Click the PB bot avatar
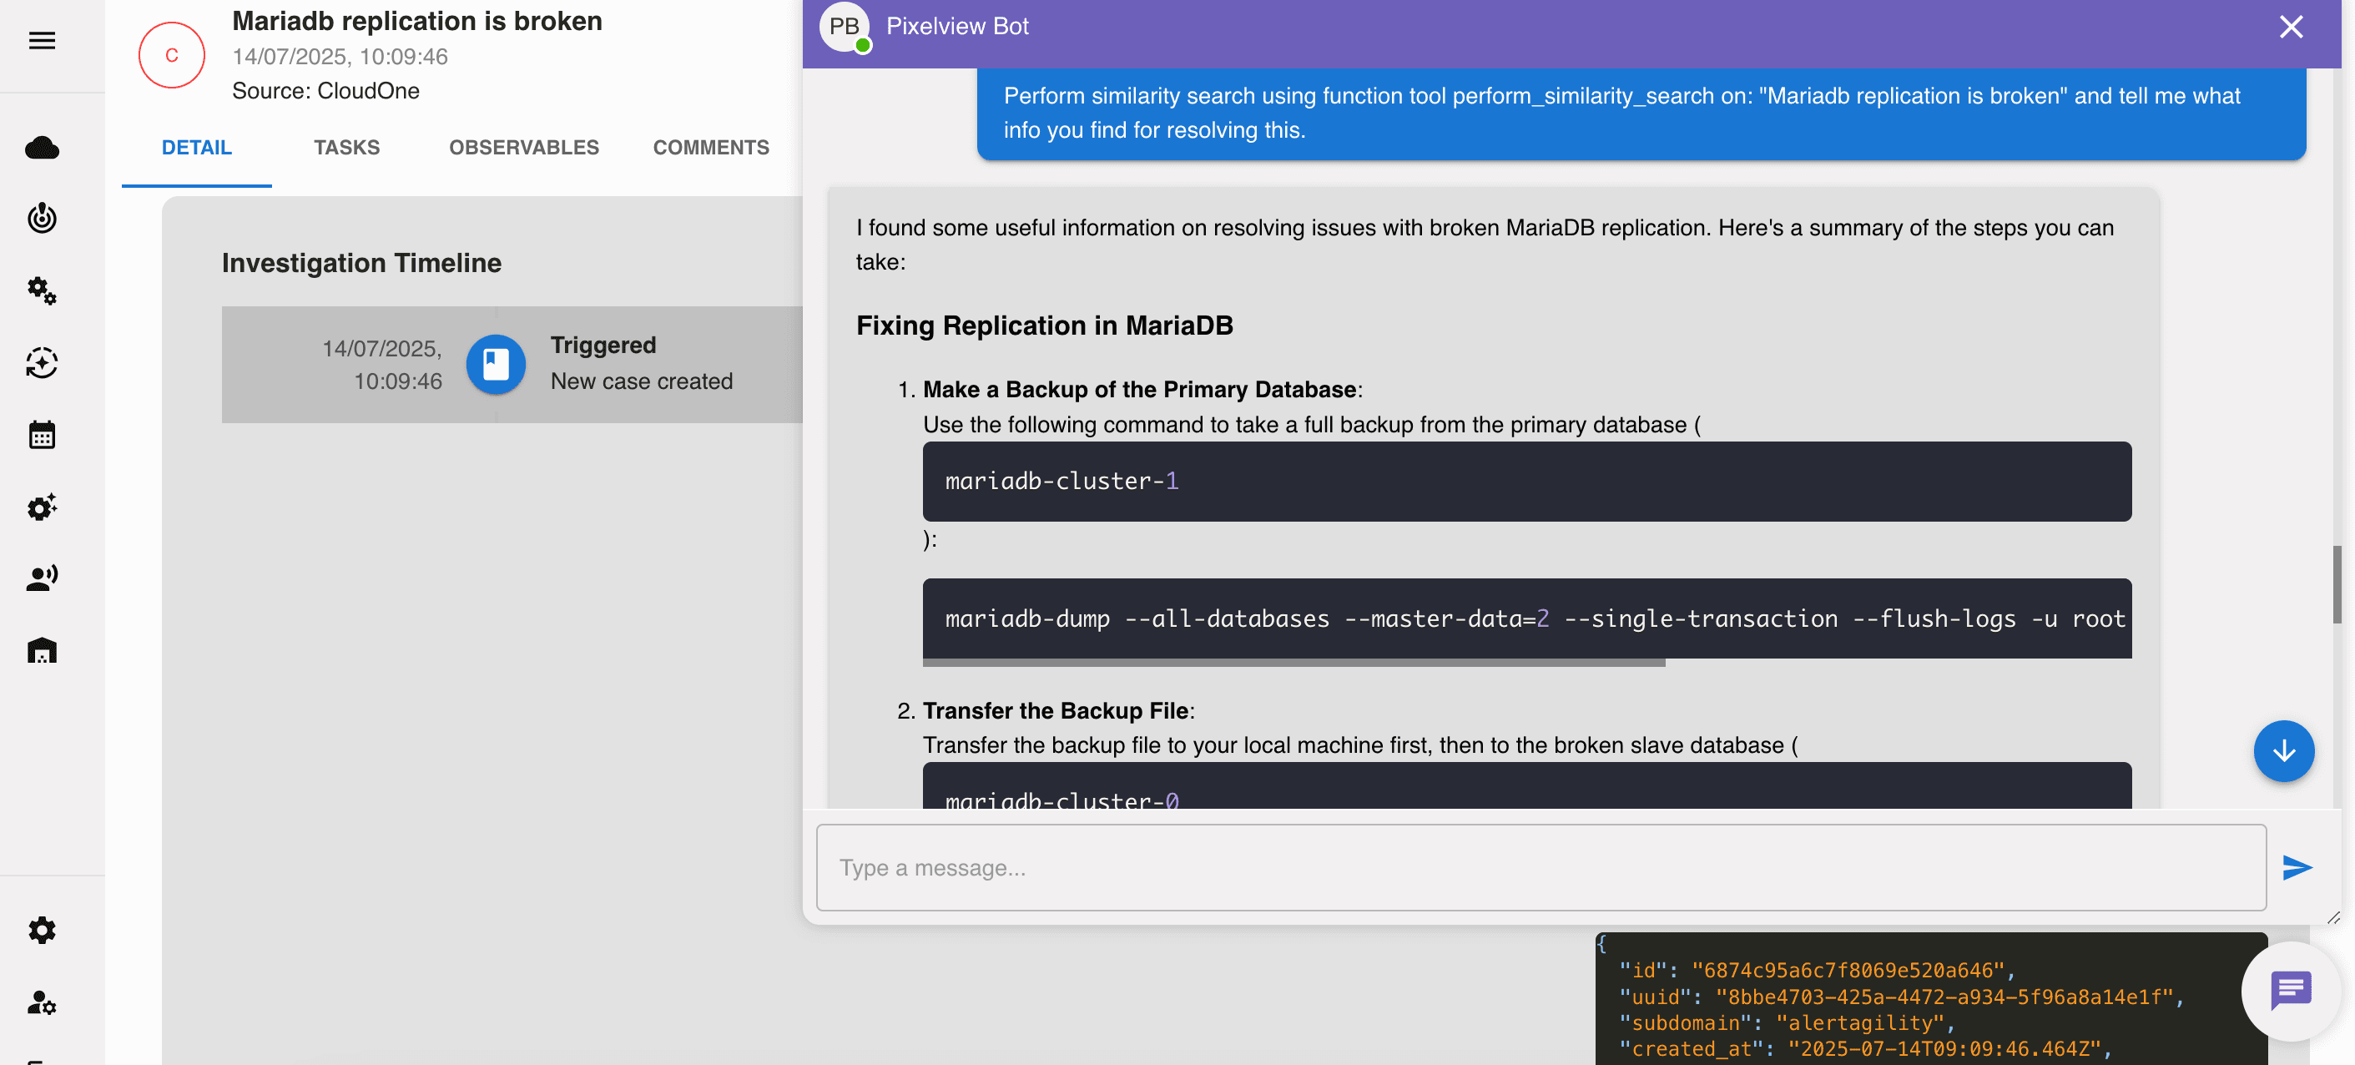2355x1065 pixels. (844, 28)
